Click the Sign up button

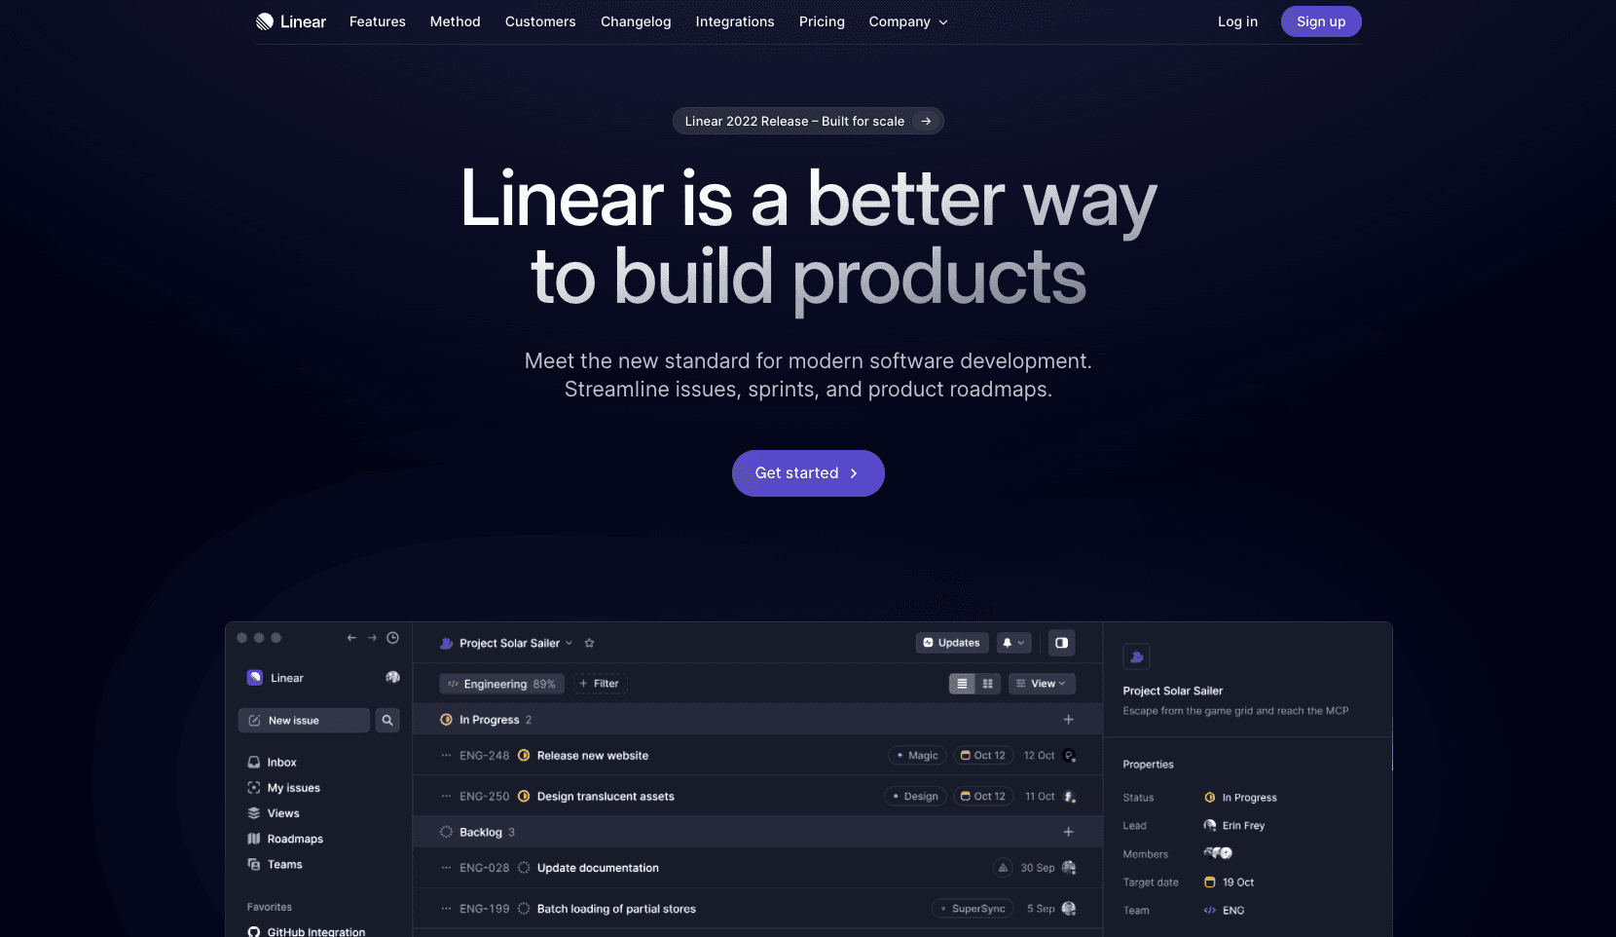point(1321,21)
